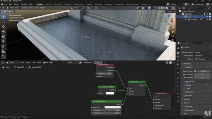Image resolution: width=212 pixels, height=119 pixels.
Task: Click the outliner filter funnel icon
Action: pos(209,8)
